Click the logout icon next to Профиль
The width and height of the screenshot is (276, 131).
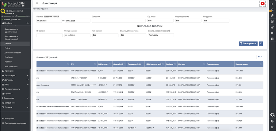tap(28, 23)
